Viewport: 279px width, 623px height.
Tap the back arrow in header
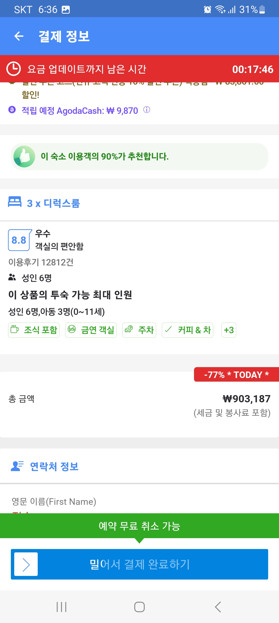pyautogui.click(x=19, y=36)
